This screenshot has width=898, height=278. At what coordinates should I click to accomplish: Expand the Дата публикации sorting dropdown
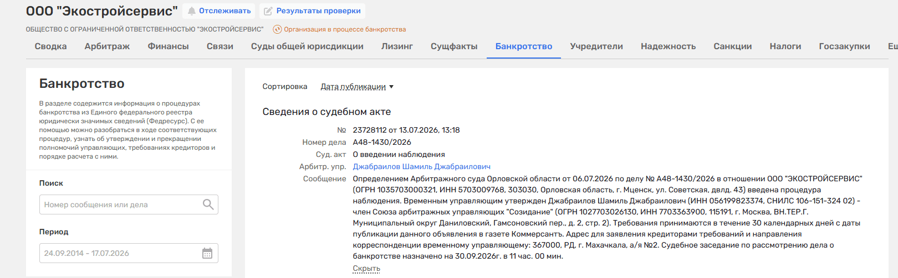(357, 87)
